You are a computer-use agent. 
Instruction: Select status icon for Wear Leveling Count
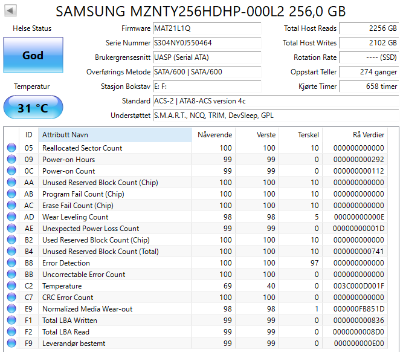click(11, 217)
